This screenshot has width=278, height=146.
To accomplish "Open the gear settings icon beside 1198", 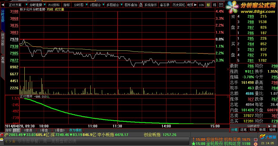I will (255, 144).
